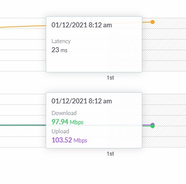186x184 pixels.
Task: Click the date in the download/upload tooltip
Action: (x=82, y=101)
